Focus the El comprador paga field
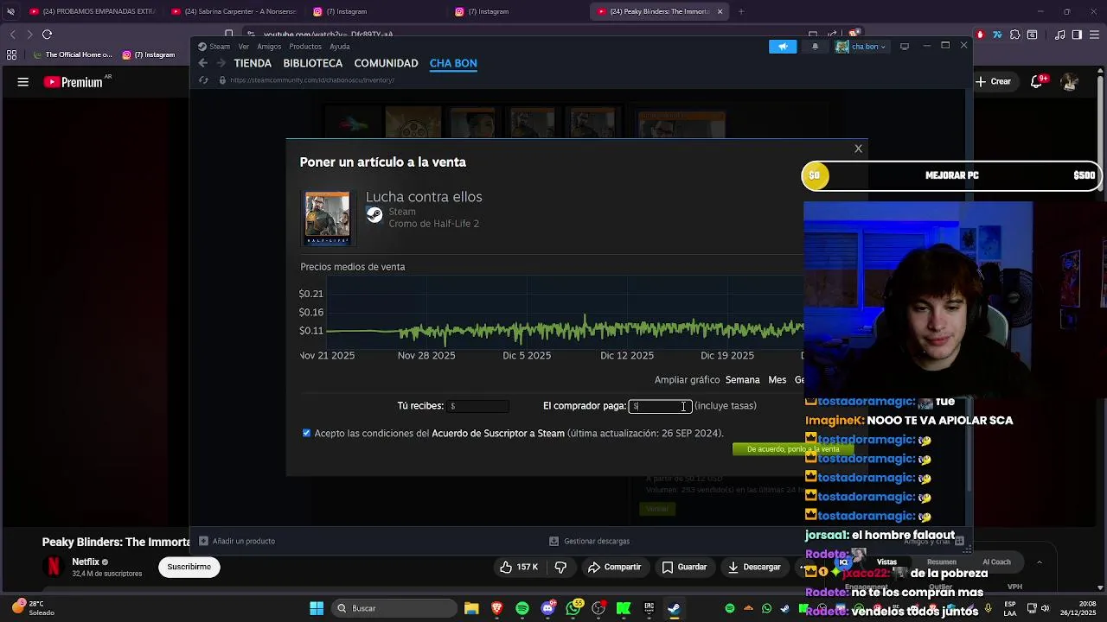1107x622 pixels. pos(660,406)
